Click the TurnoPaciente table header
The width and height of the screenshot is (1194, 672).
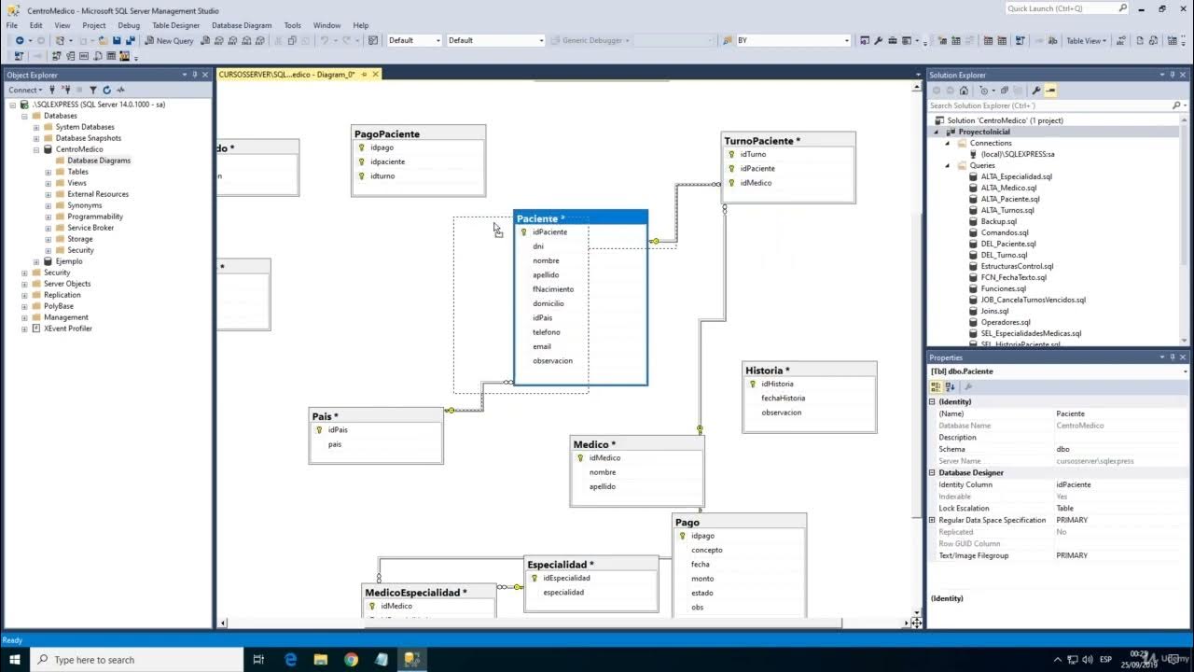(x=788, y=141)
